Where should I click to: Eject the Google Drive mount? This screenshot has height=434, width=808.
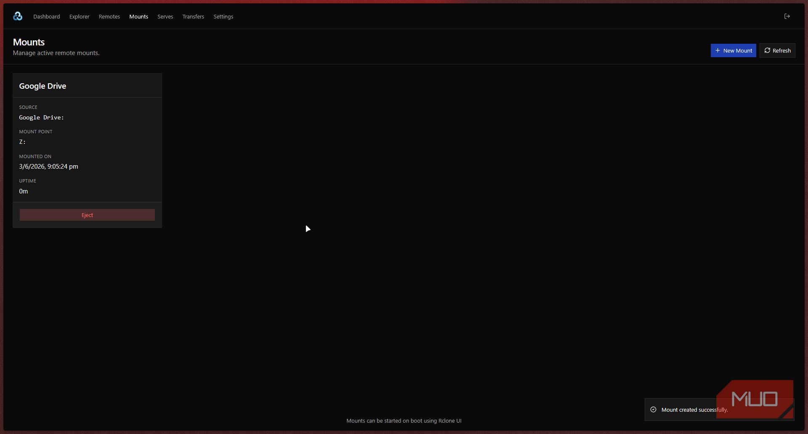87,215
